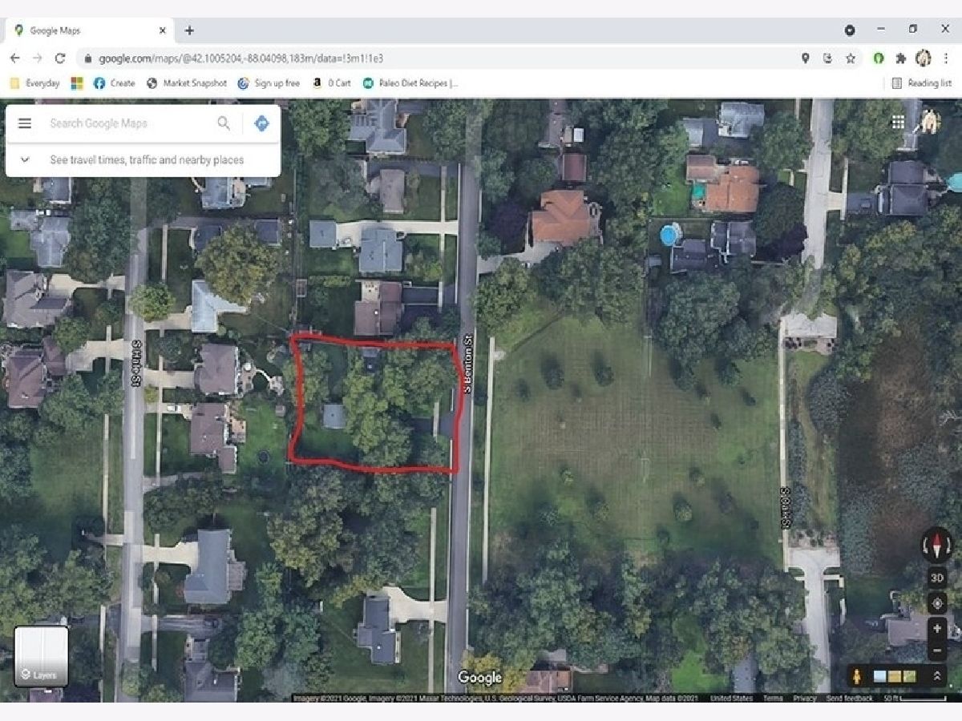Expand travel times, traffic and nearby places
This screenshot has height=721, width=962.
[25, 159]
